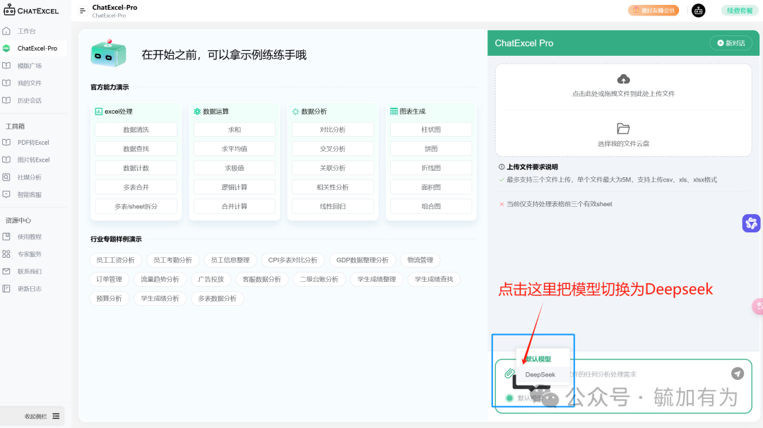763x428 pixels.
Task: Click the send arrow button
Action: pyautogui.click(x=737, y=374)
